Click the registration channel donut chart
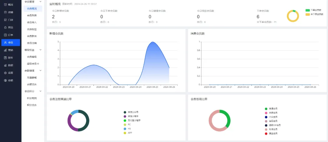Viewport: 328px width, 142px height. pos(78,121)
